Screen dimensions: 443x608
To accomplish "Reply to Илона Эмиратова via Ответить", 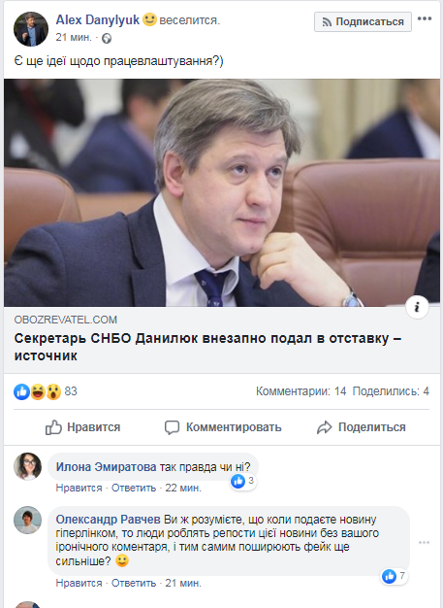I will click(x=134, y=488).
